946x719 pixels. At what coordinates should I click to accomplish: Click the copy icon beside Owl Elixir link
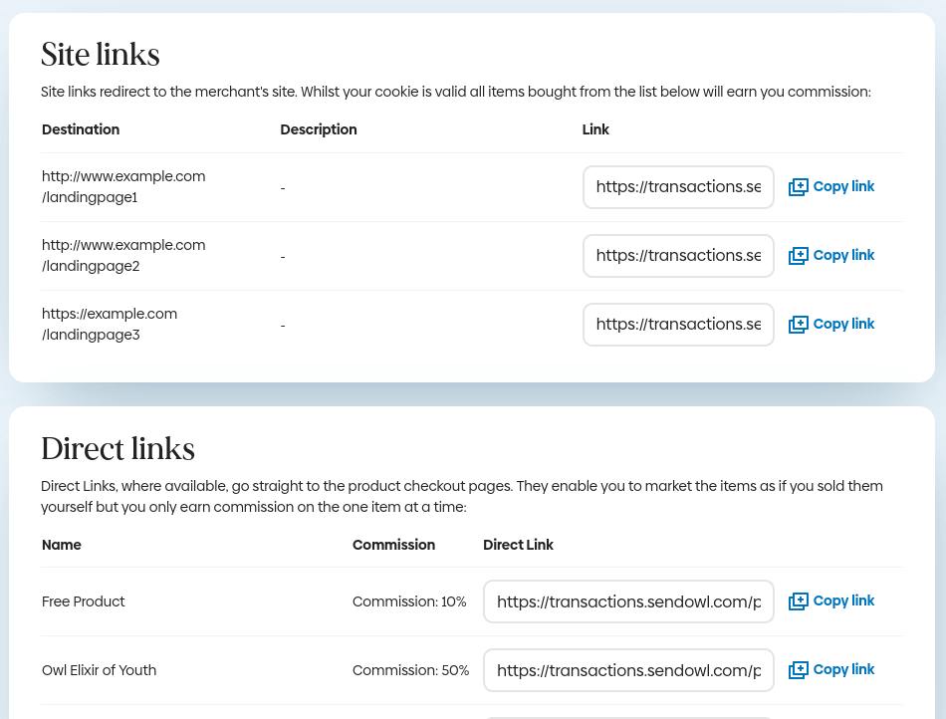click(799, 670)
